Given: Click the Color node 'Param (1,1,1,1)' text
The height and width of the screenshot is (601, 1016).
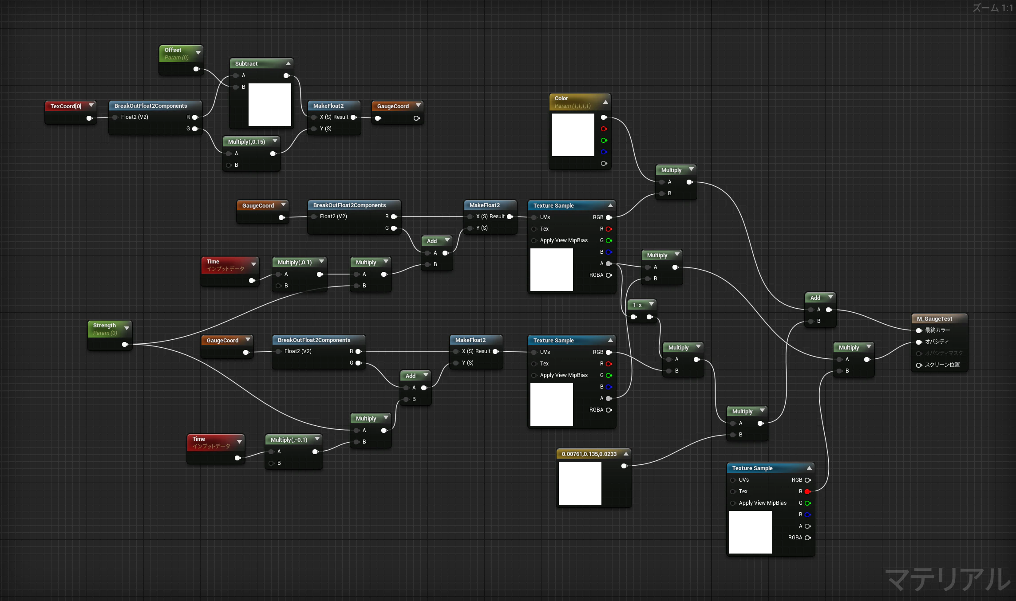Looking at the screenshot, I should (573, 106).
